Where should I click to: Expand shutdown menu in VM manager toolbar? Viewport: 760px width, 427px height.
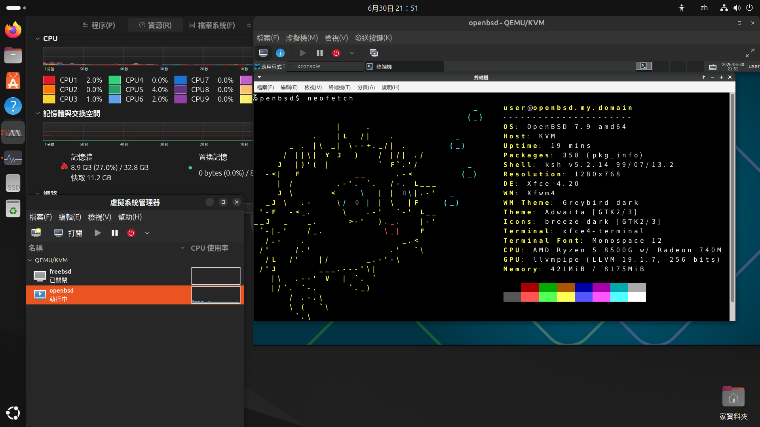(x=147, y=233)
